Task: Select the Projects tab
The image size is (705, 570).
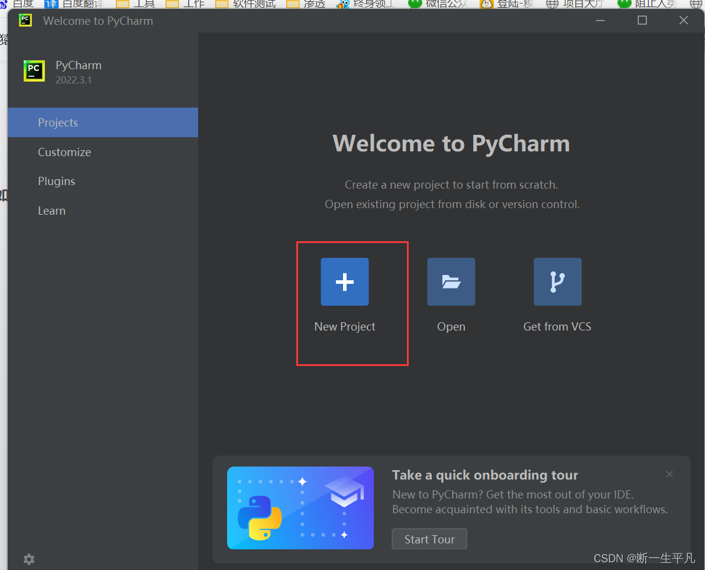Action: click(x=102, y=122)
